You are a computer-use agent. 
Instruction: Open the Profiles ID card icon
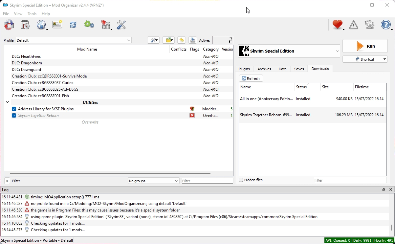click(57, 25)
